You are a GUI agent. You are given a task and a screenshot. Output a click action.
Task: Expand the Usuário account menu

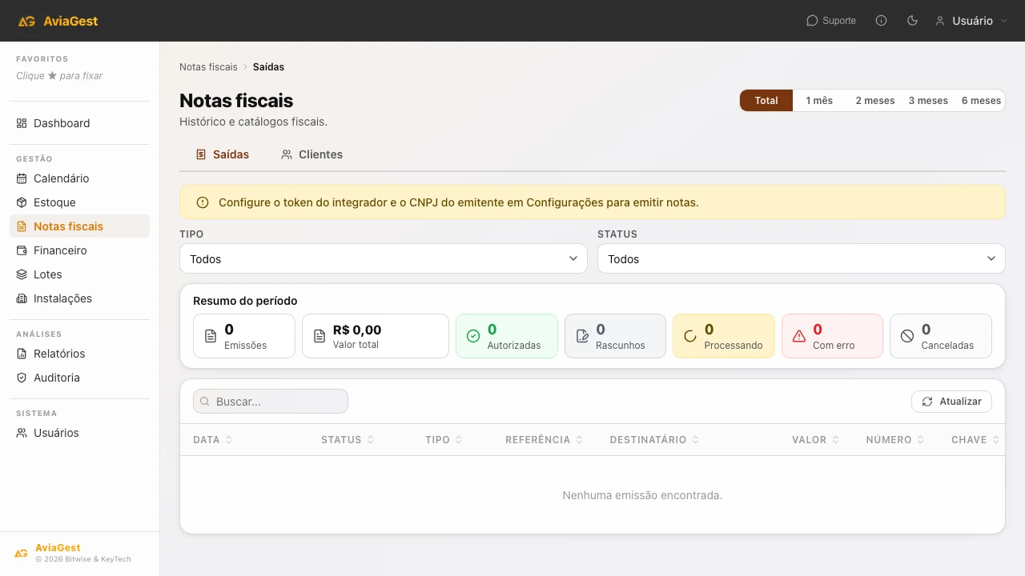pos(971,21)
